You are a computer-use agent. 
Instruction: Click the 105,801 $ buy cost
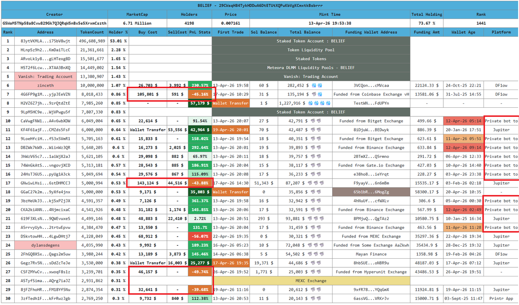click(147, 94)
